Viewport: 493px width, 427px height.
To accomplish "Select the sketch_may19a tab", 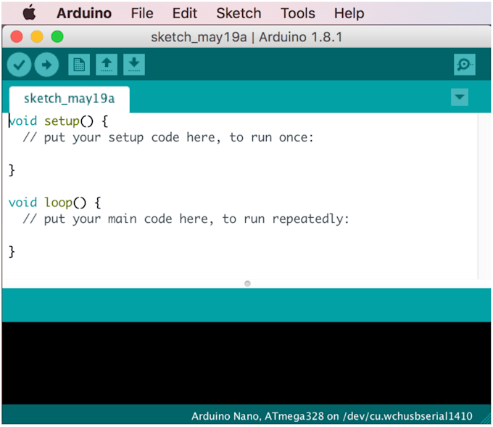I will 70,99.
